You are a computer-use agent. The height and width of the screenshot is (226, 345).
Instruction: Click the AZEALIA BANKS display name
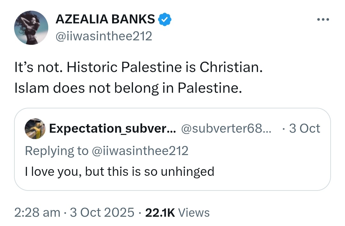[105, 19]
